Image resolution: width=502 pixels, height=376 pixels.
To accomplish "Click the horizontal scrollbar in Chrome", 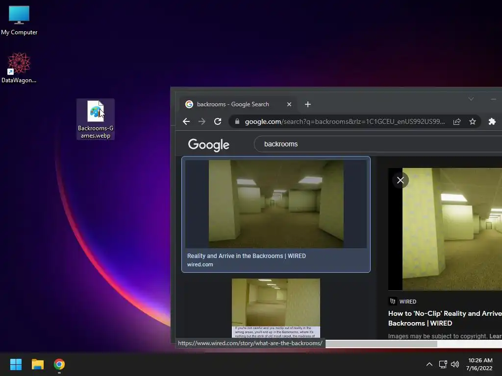I will 381,344.
